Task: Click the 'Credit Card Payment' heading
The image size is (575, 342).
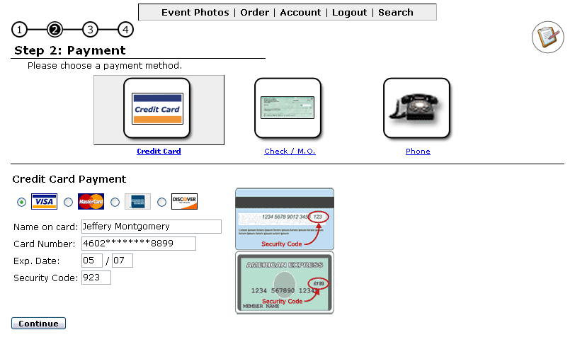Action: [69, 179]
